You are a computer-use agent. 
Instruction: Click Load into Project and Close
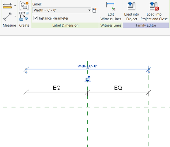[x=154, y=11]
